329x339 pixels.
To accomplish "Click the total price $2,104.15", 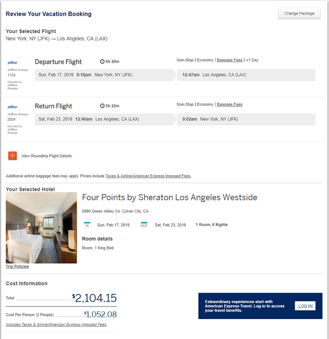I will click(95, 298).
